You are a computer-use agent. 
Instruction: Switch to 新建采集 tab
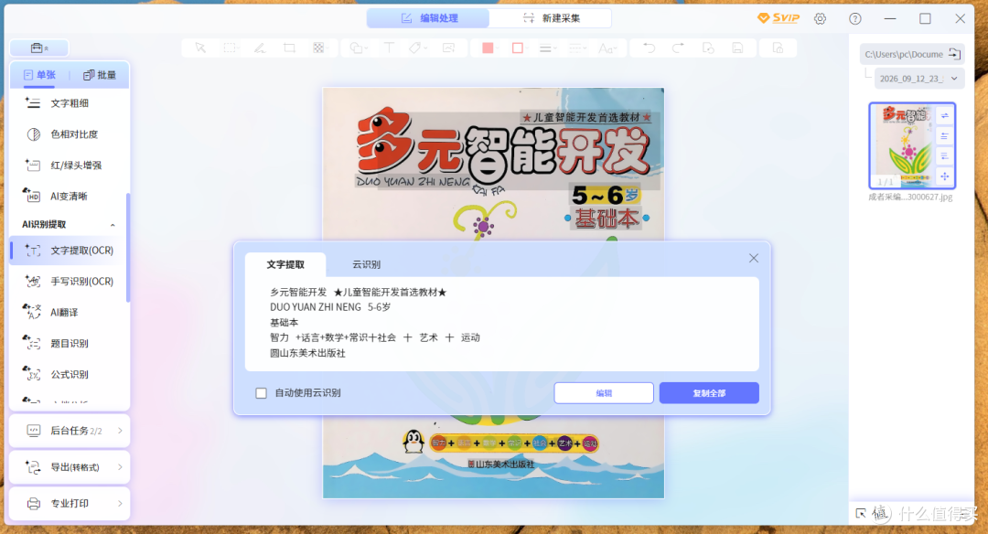coord(551,18)
